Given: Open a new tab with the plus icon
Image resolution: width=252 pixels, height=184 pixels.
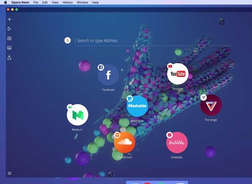Looking at the screenshot, I should (10, 19).
